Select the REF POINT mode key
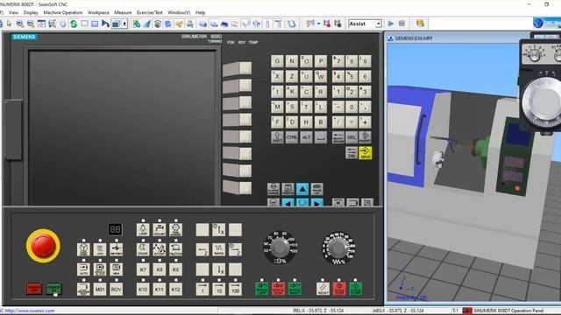The height and width of the screenshot is (315, 561). [x=117, y=249]
